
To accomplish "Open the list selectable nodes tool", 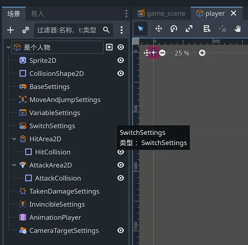I will point(207,29).
